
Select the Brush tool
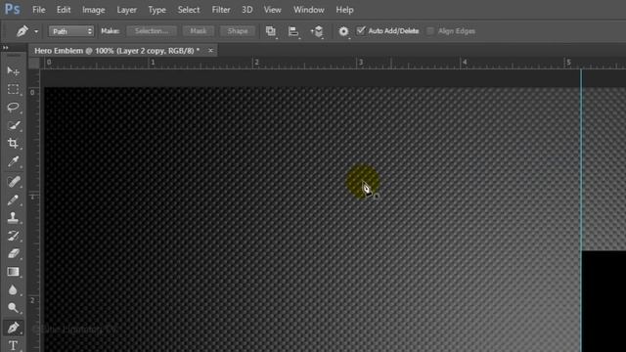(x=13, y=199)
